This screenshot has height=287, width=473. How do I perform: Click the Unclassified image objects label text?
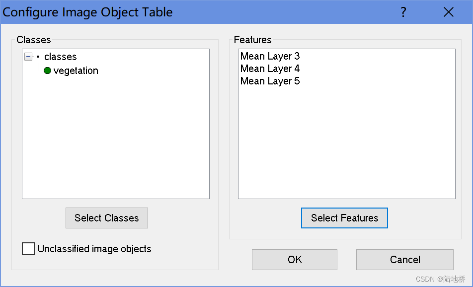[x=94, y=249]
